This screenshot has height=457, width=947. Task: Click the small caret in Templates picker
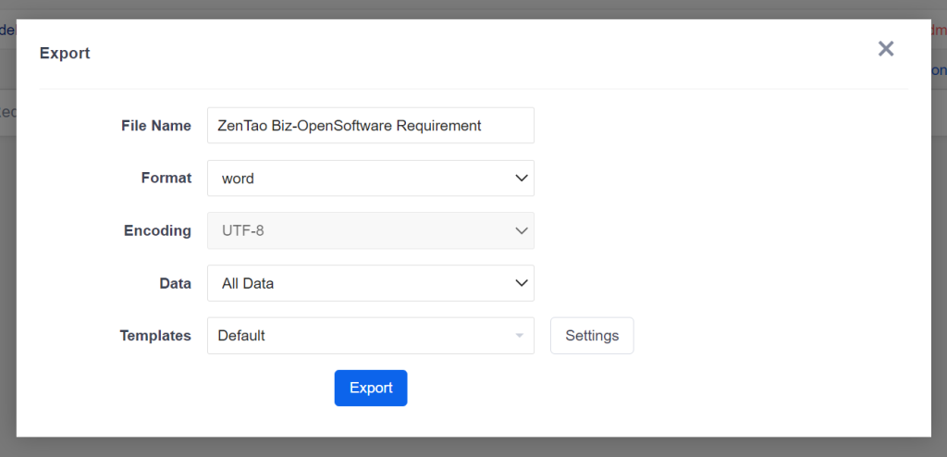[x=520, y=336]
